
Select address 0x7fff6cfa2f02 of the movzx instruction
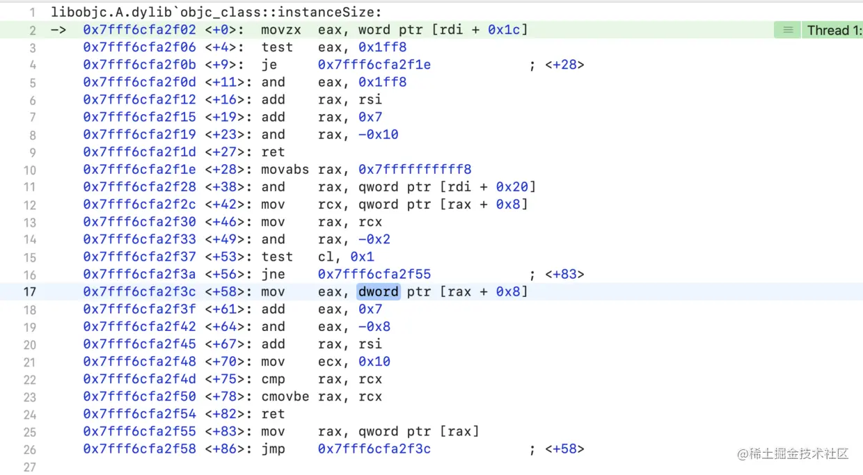pos(139,29)
